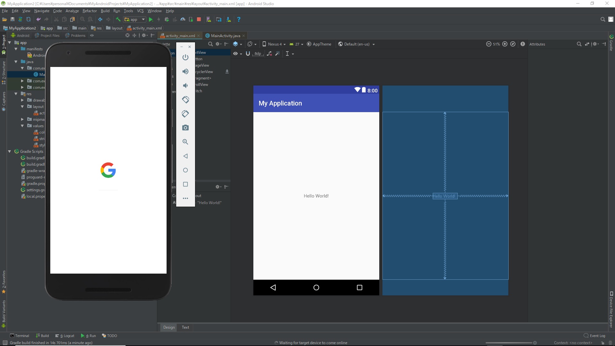Click the layout breadcrumb in navigation bar
The height and width of the screenshot is (346, 615).
[114, 28]
